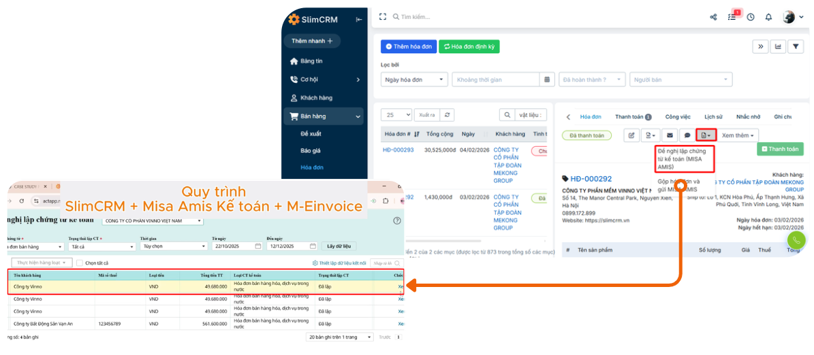Screen dimensions: 814x355
Task: Click the Khoảng thời gian input field
Action: [x=496, y=80]
